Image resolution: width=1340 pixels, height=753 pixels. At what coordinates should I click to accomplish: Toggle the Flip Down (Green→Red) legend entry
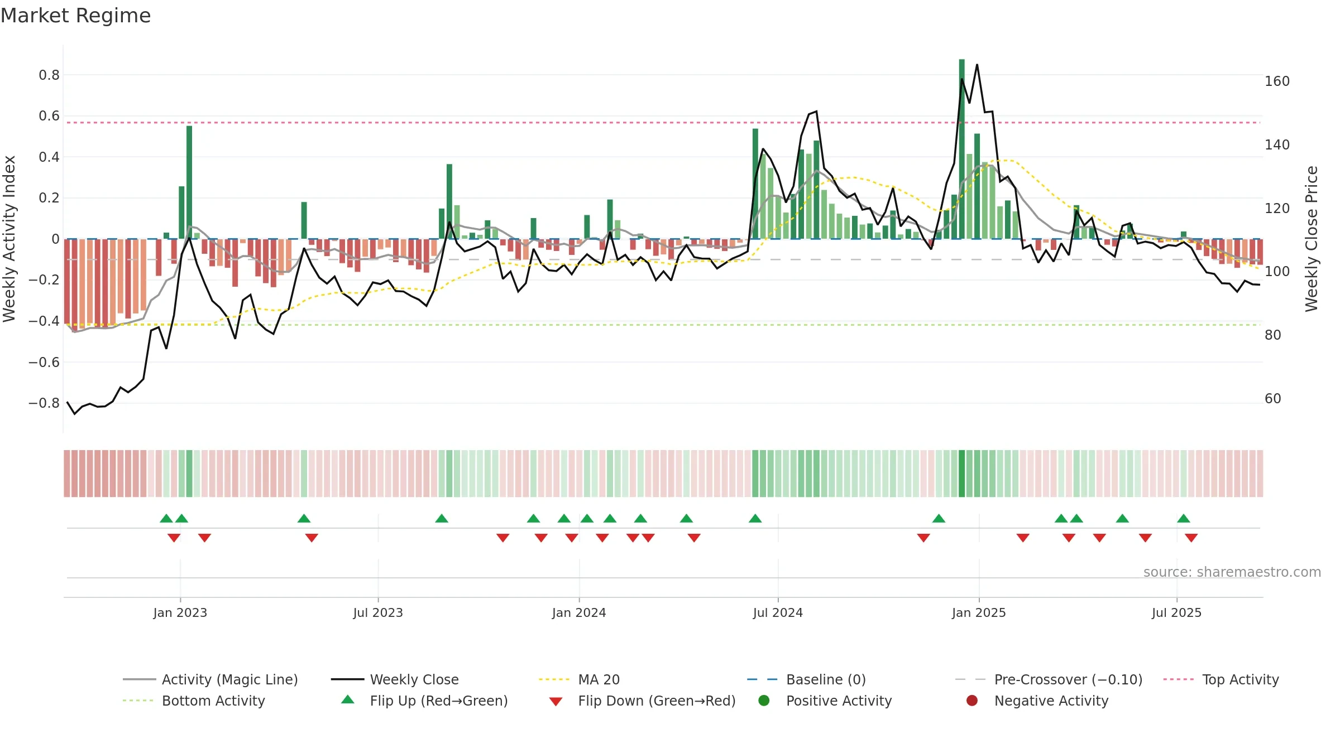click(x=642, y=701)
